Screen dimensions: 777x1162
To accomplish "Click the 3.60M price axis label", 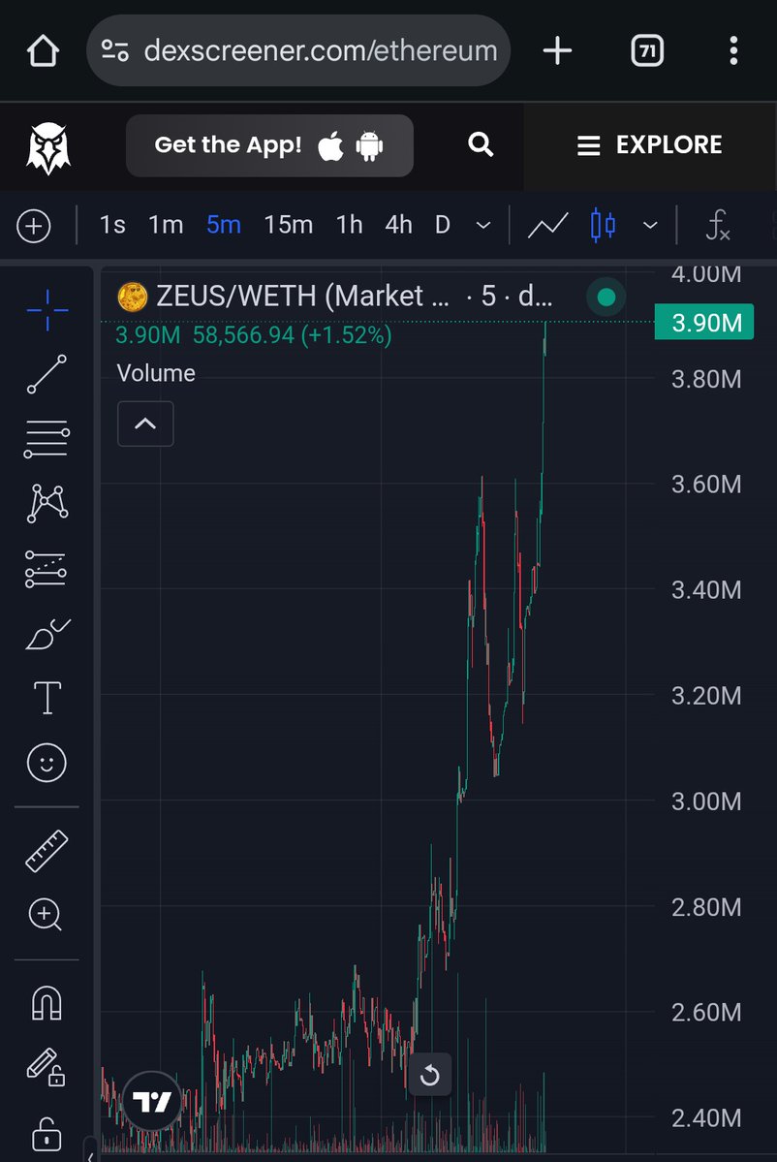I will pos(706,485).
